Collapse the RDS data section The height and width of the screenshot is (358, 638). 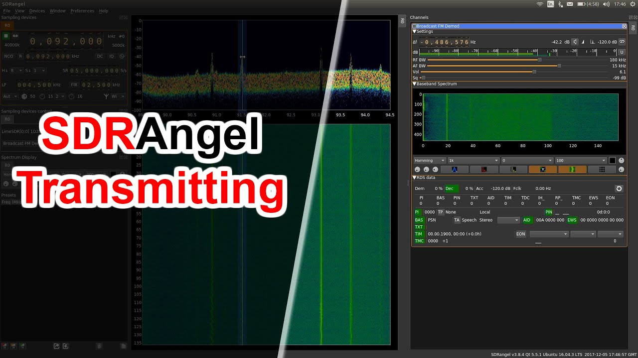(414, 178)
